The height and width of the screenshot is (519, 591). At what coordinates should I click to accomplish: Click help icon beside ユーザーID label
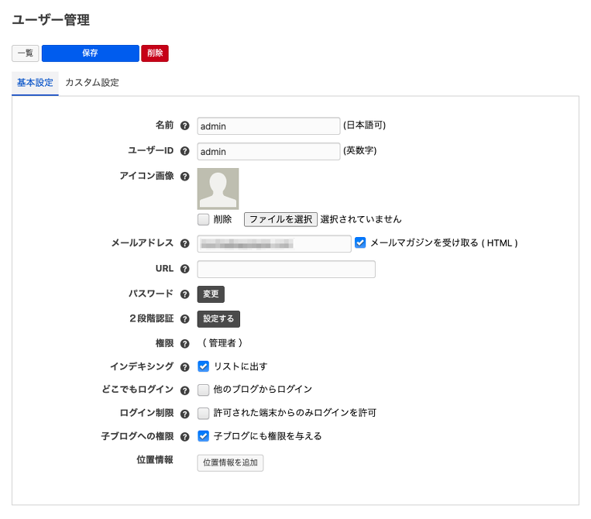(184, 151)
